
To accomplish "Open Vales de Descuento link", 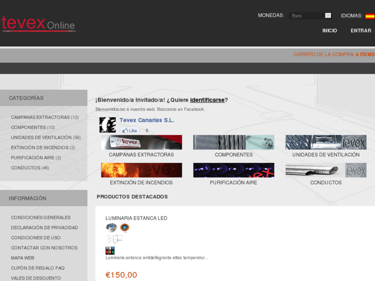I will pyautogui.click(x=36, y=278).
